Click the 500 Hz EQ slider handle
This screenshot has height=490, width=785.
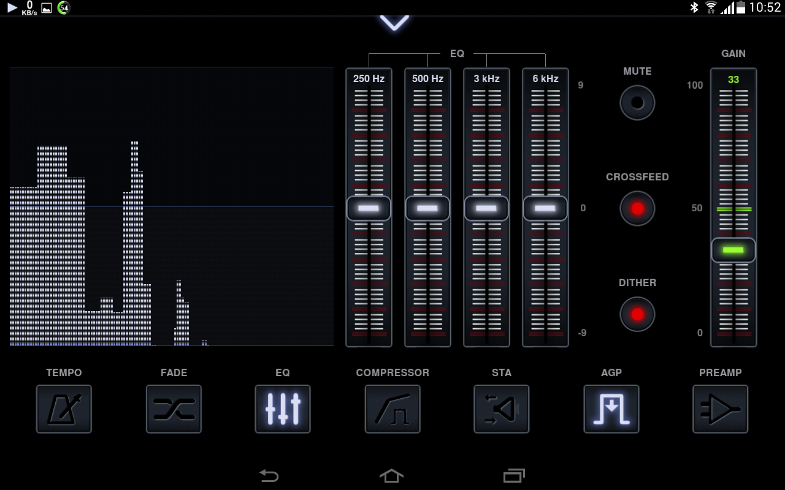(x=427, y=208)
